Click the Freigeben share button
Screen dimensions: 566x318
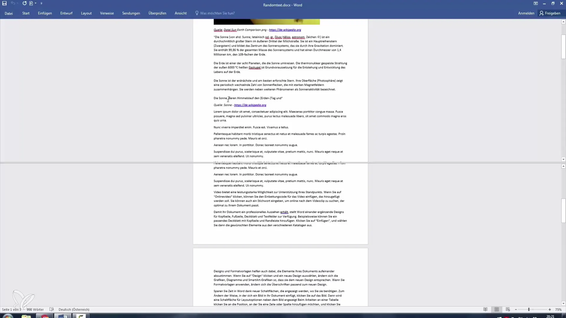pos(550,13)
